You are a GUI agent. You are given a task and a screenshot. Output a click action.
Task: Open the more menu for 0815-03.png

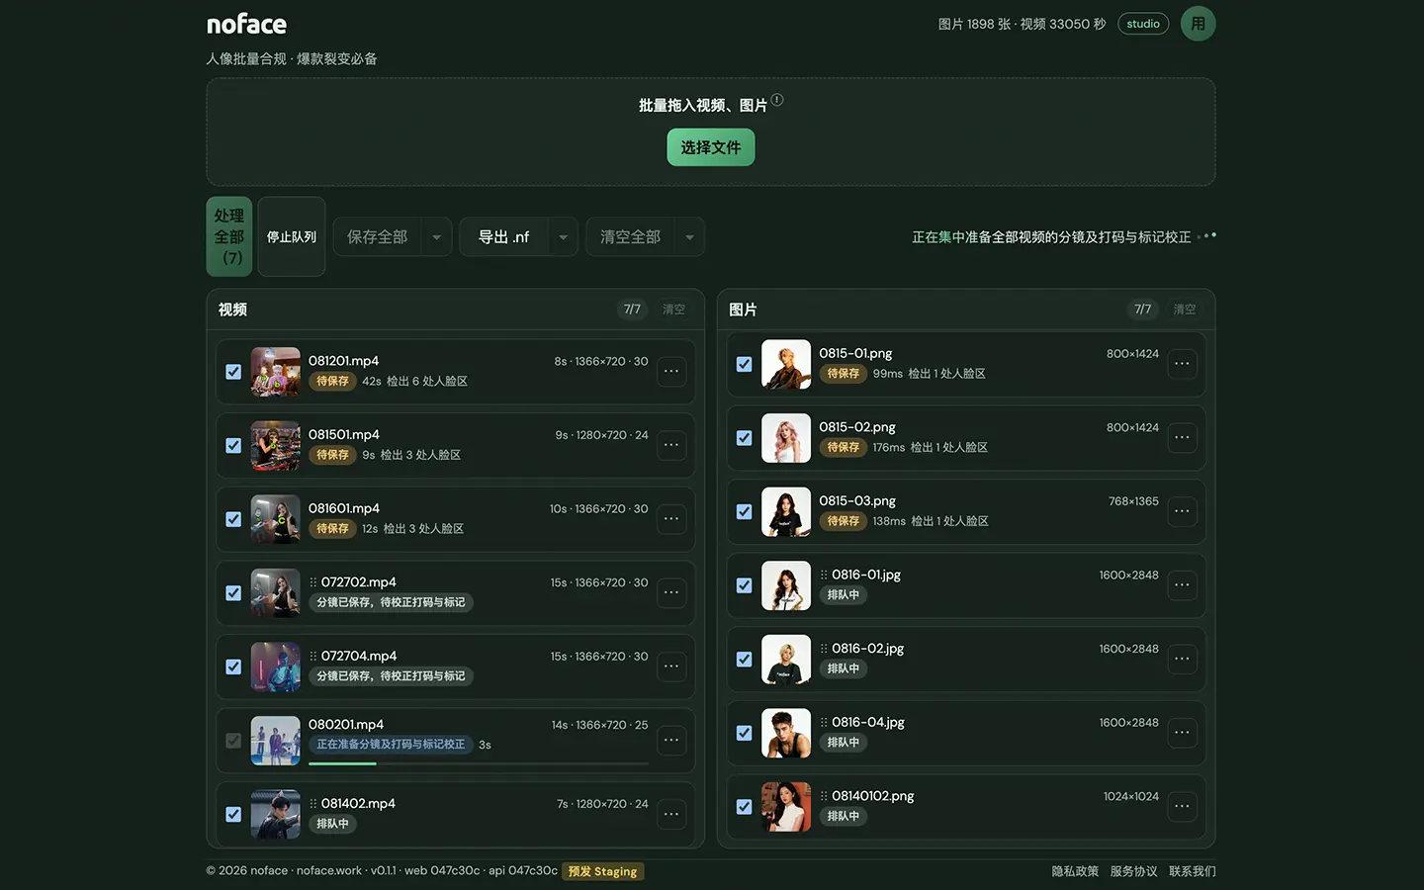pyautogui.click(x=1182, y=511)
